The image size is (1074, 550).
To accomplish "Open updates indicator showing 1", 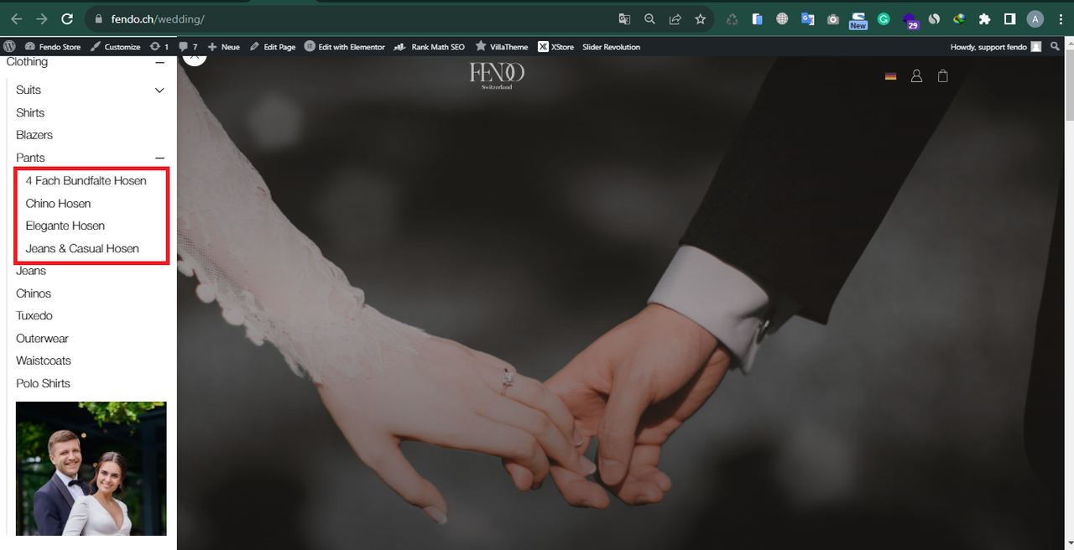I will click(x=159, y=47).
